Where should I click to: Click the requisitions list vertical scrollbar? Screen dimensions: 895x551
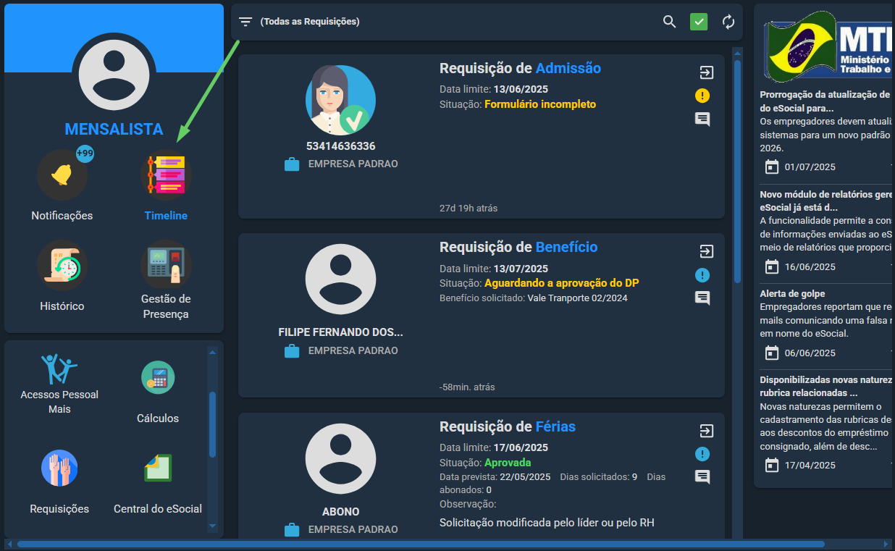(737, 171)
